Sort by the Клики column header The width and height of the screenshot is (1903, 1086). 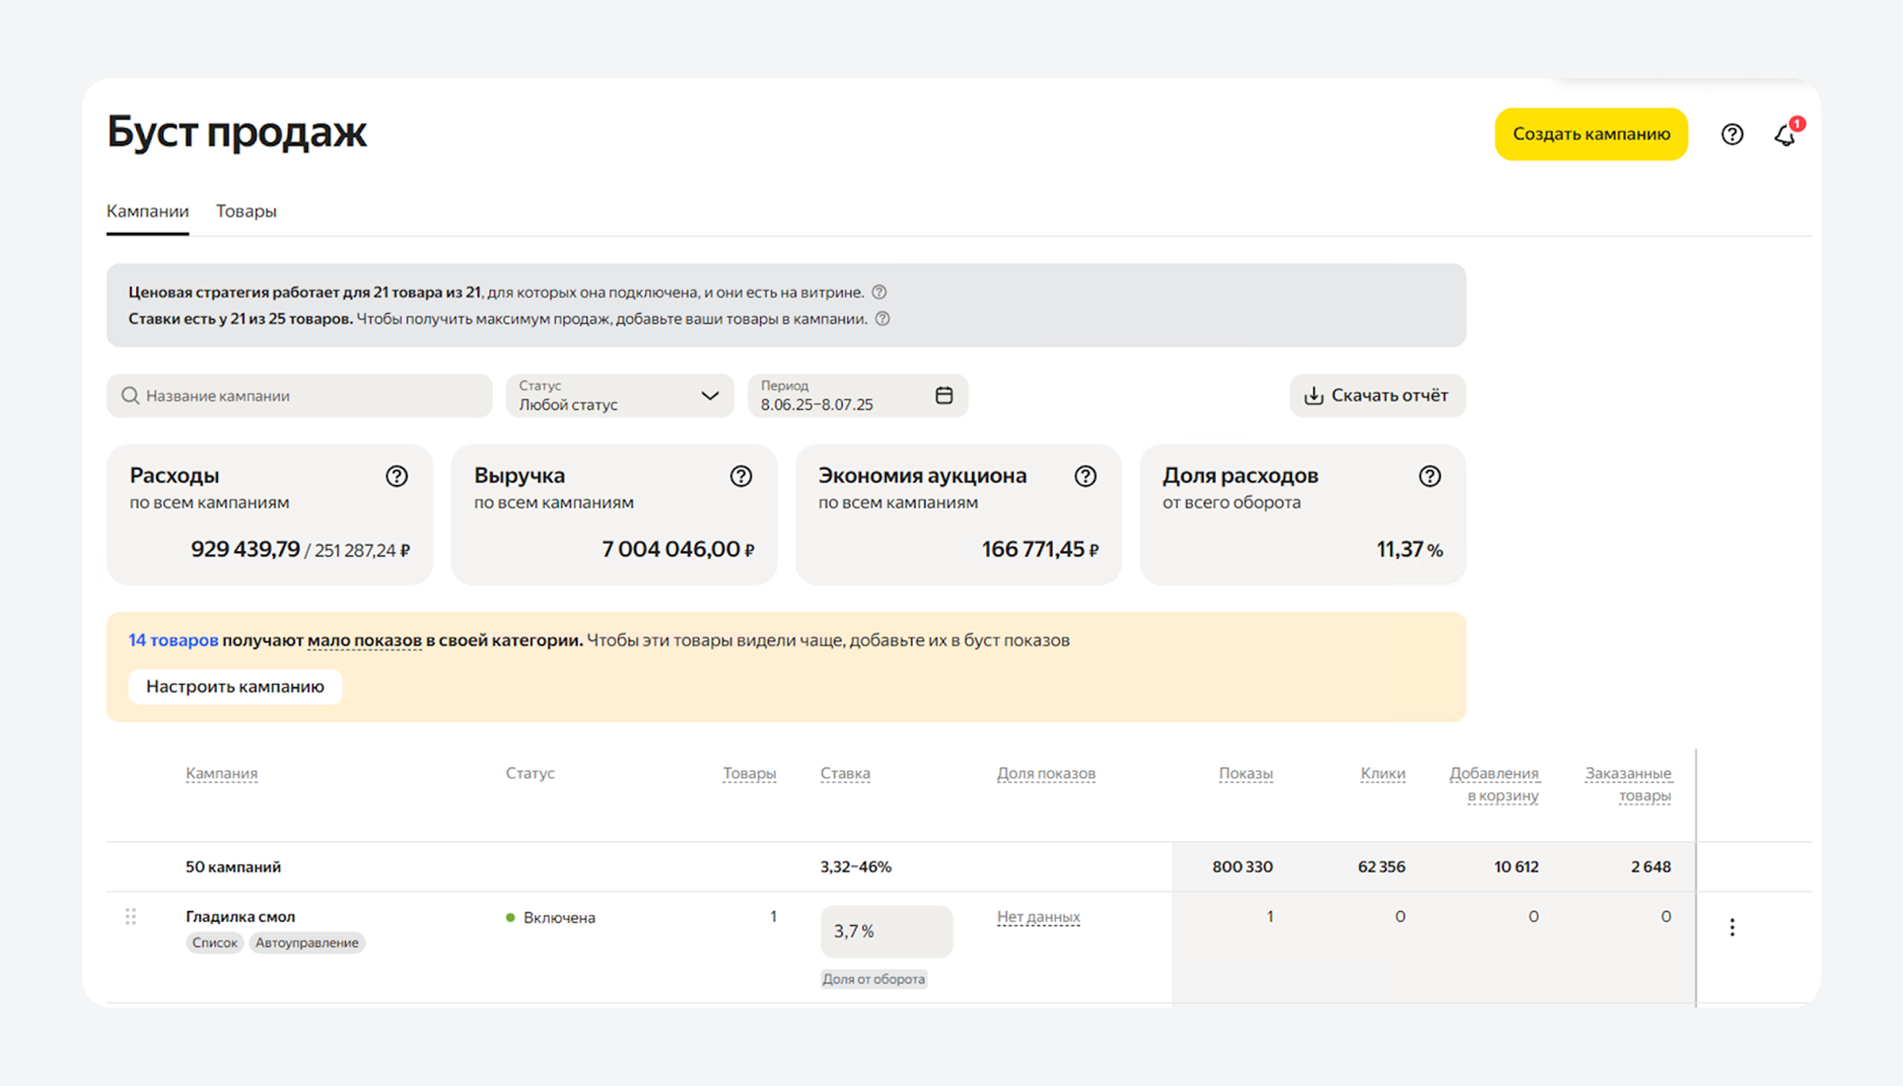(1383, 773)
